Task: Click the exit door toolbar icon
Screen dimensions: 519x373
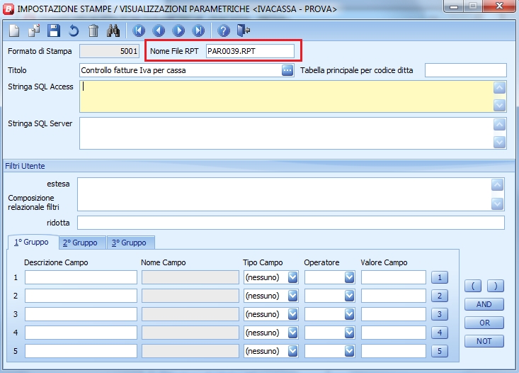Action: pos(244,30)
